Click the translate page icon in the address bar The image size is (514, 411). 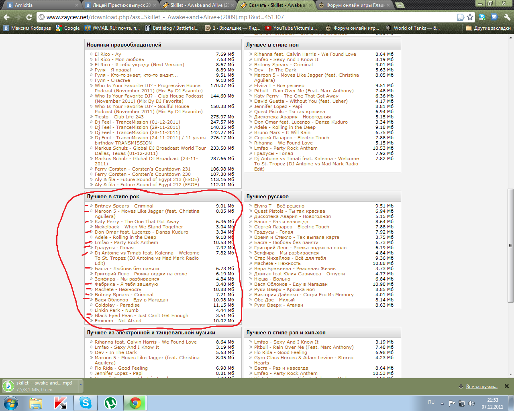[461, 17]
